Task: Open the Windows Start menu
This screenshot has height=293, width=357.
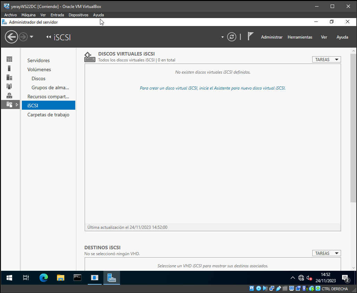Action: 9,278
